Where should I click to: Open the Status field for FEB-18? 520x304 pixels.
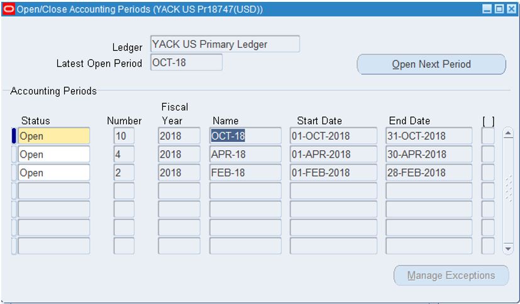[53, 173]
